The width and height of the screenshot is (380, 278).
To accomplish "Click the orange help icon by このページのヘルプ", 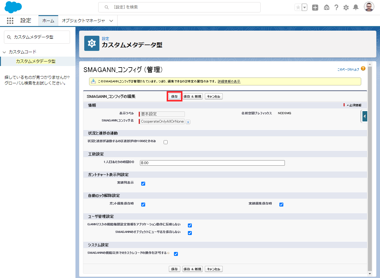I will [363, 68].
